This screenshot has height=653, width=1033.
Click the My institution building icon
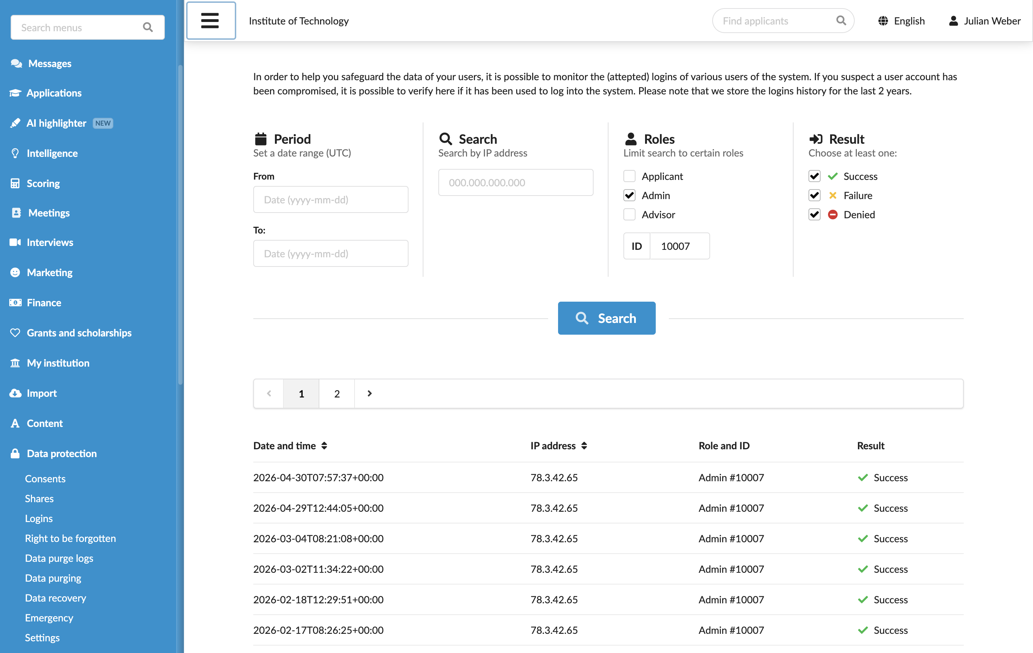(x=15, y=363)
